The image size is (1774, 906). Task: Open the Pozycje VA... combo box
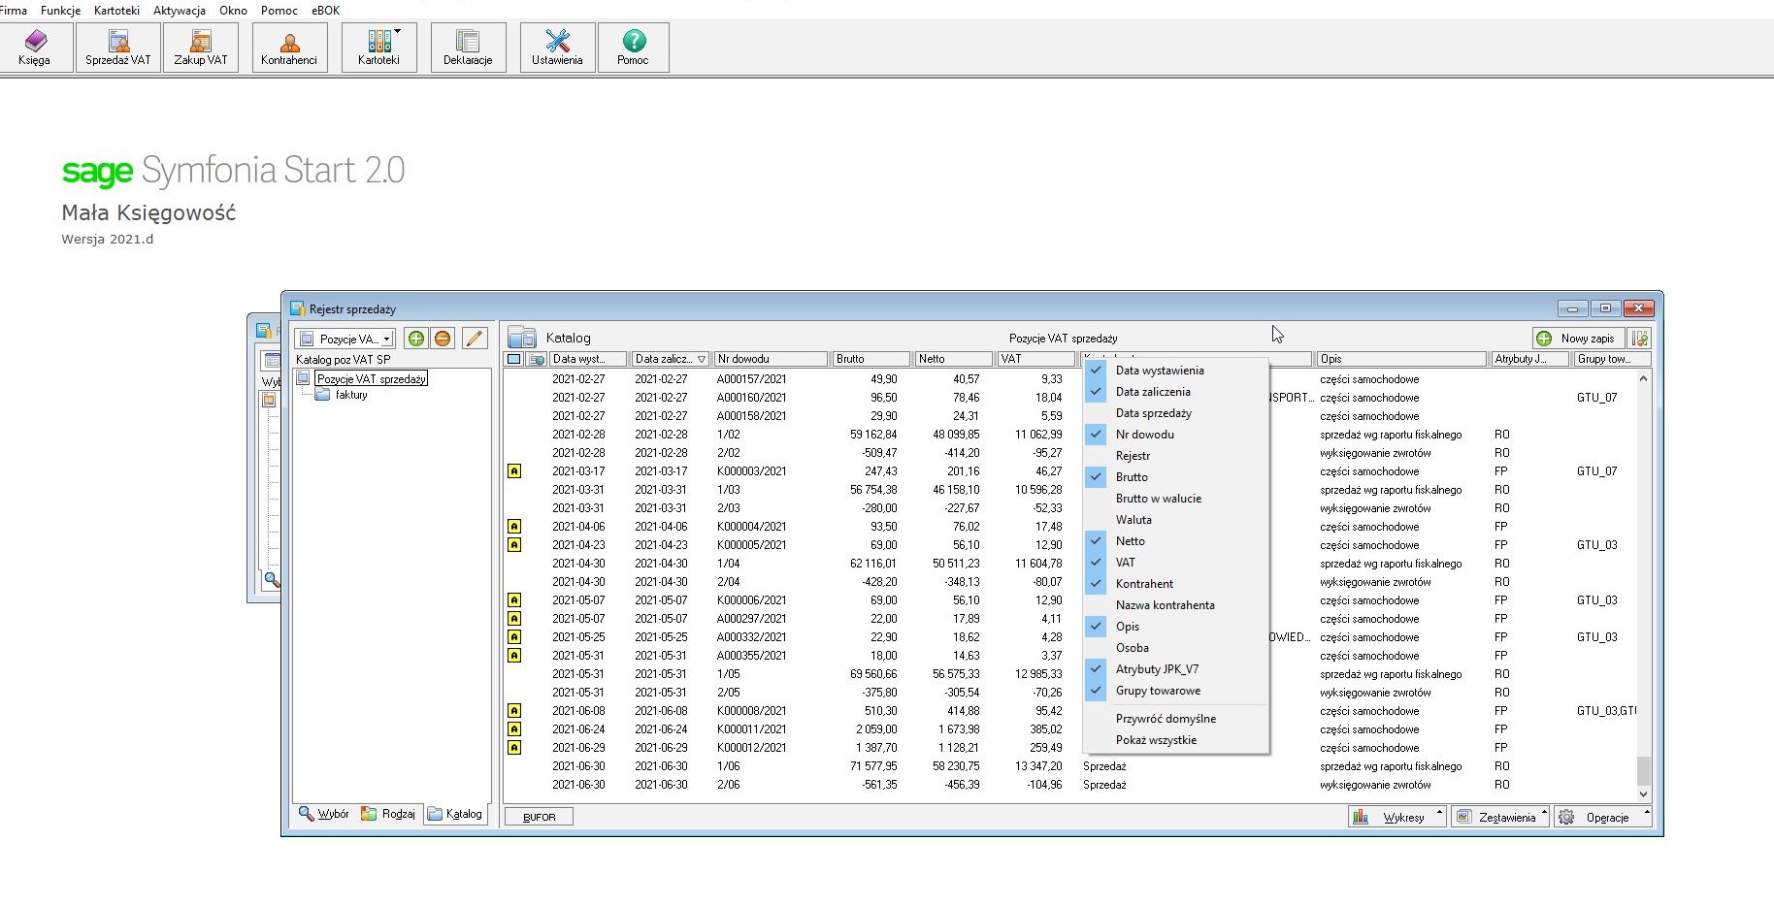coord(345,339)
